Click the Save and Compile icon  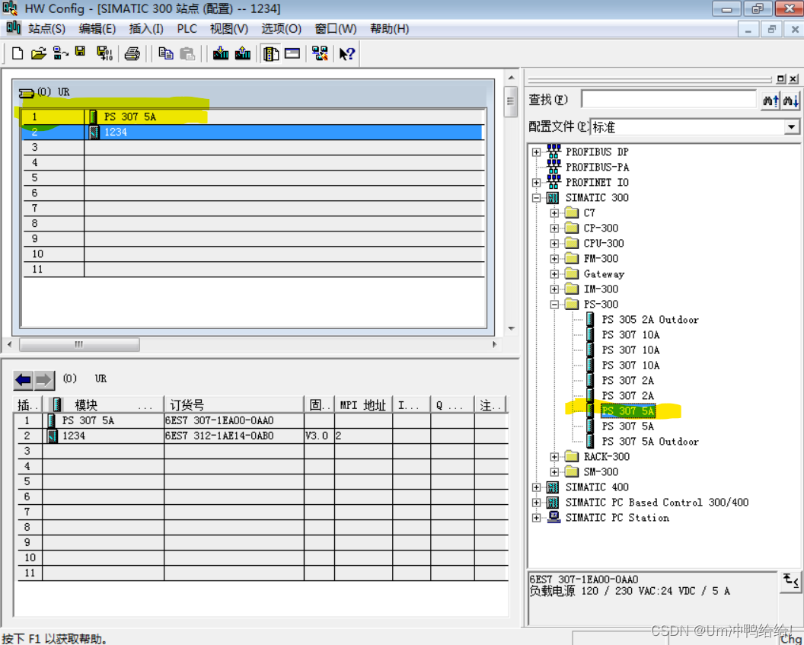point(104,53)
